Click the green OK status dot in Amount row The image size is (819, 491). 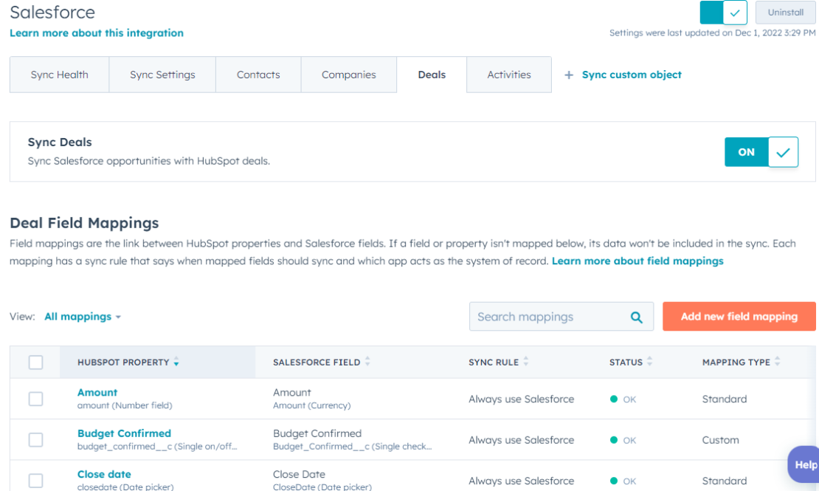pos(614,399)
